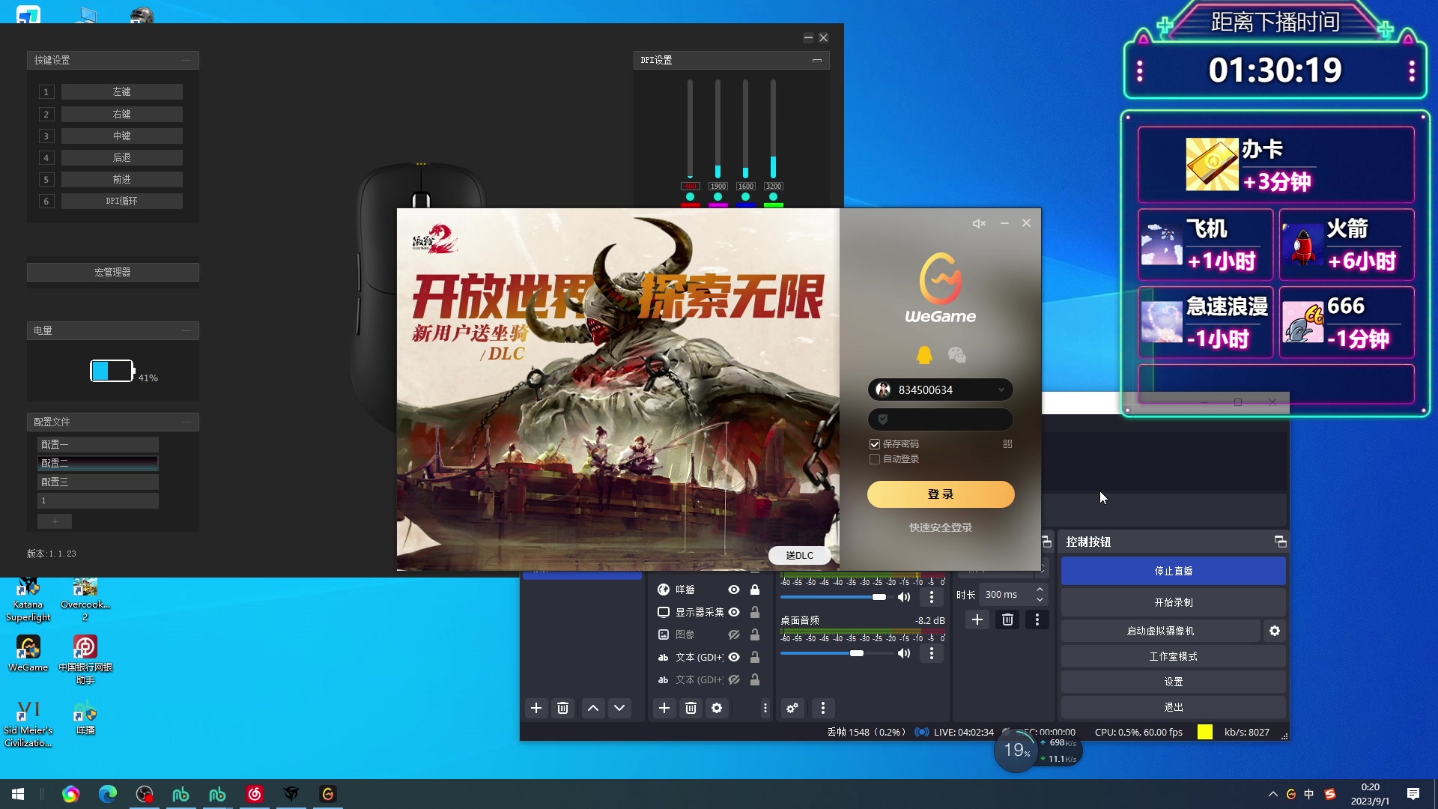
Task: Open 桌面音频 three-dot menu
Action: pos(932,653)
